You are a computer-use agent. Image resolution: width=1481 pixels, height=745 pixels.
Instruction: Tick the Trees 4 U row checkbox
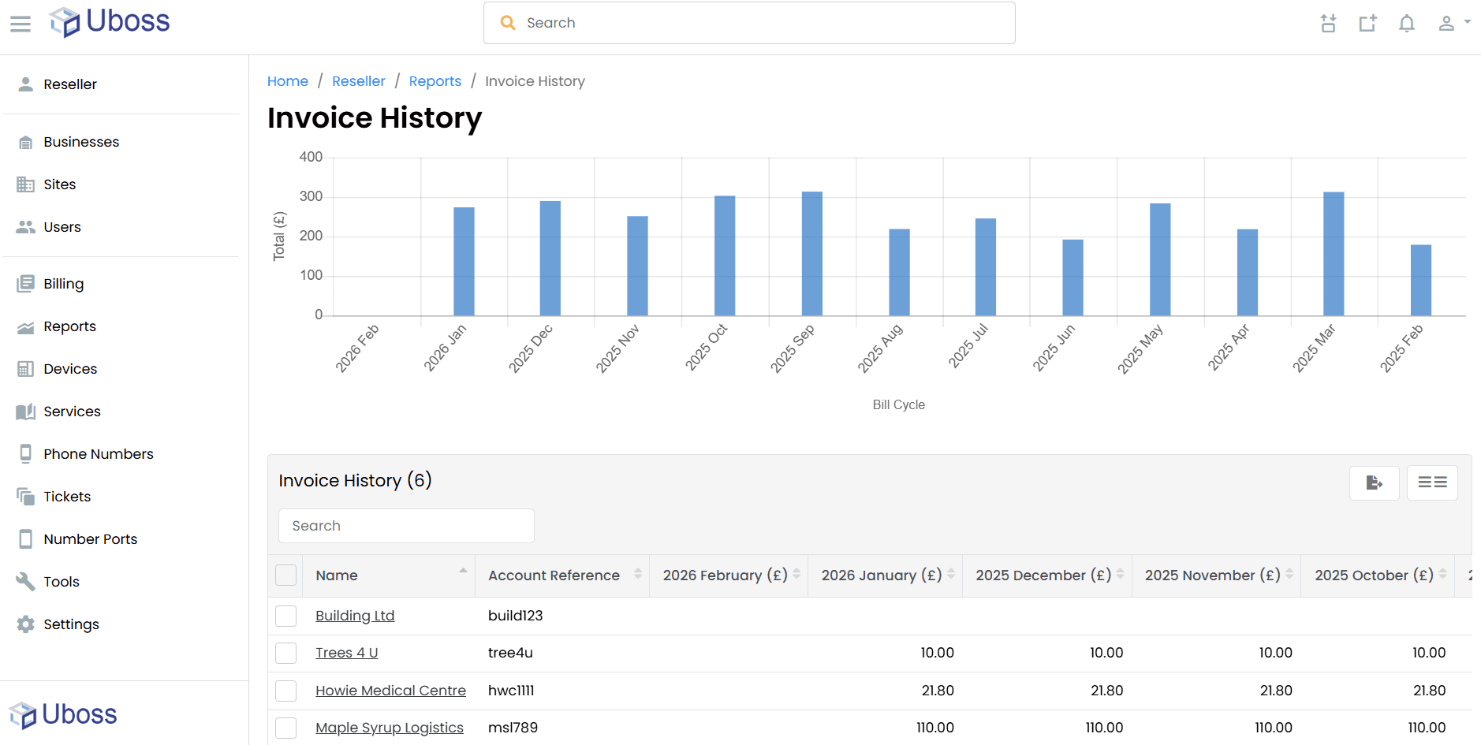pyautogui.click(x=286, y=653)
